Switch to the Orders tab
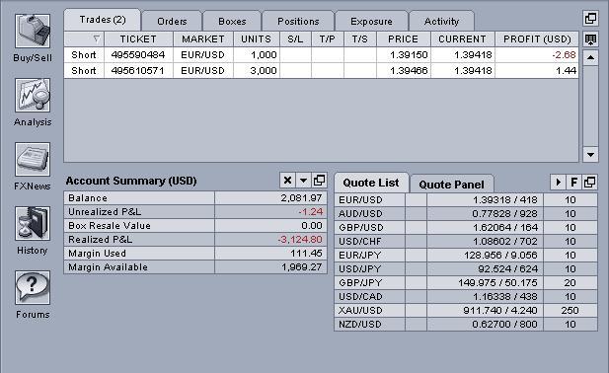The width and height of the screenshot is (609, 373). pos(172,22)
